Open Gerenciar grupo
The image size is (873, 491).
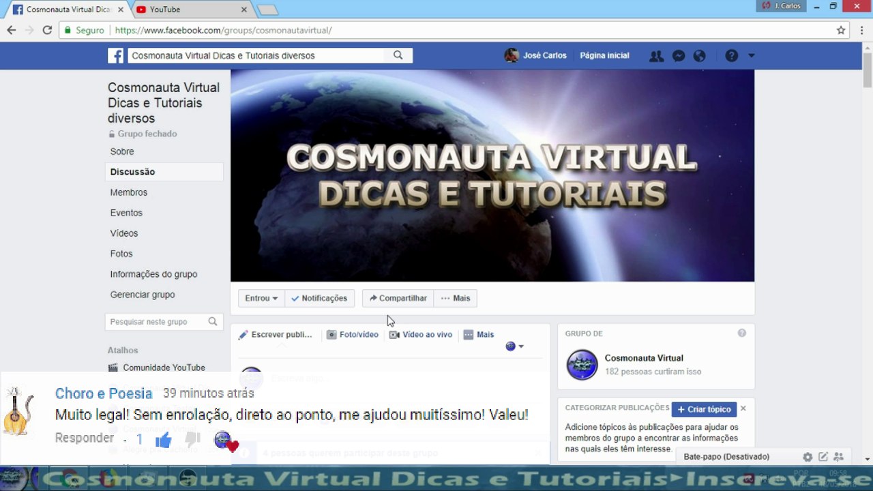click(x=143, y=295)
